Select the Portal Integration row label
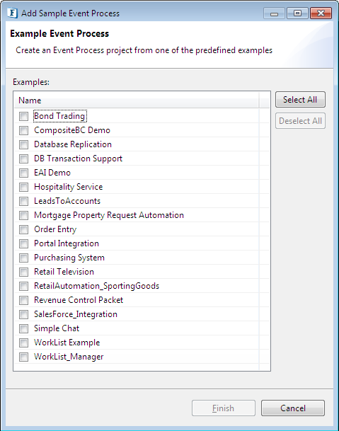 point(67,243)
